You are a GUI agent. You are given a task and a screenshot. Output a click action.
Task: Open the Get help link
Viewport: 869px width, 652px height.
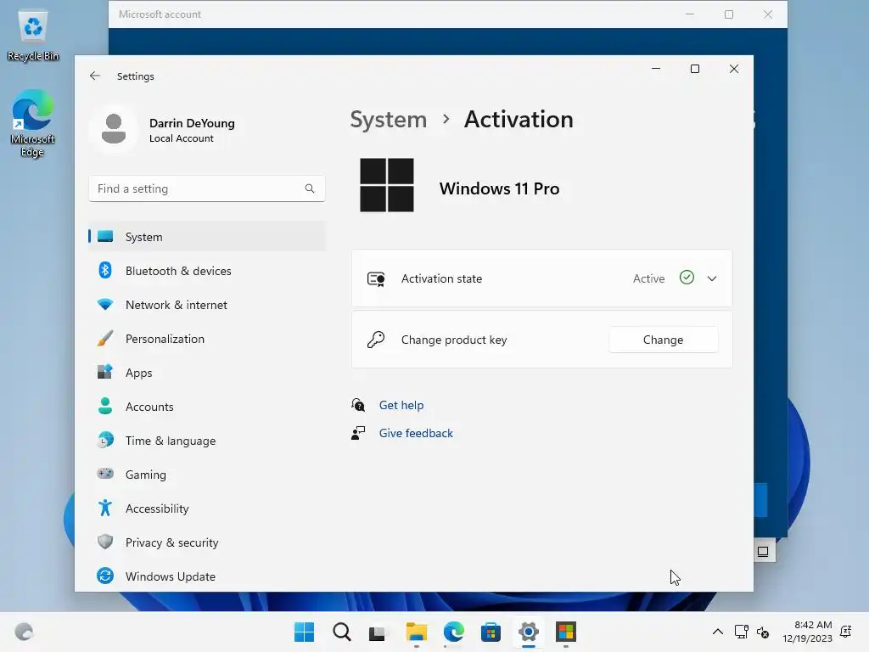(401, 405)
